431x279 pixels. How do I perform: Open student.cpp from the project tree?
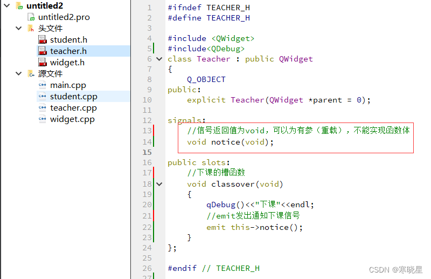click(x=73, y=97)
